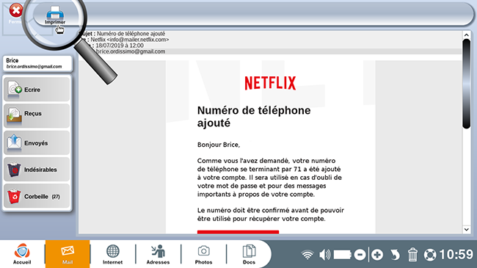Viewport: 477px width, 268px height.
Task: Close the email with the red X button
Action: [x=15, y=11]
